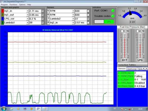Screen dimensions: 148x111
Task: Click the 0-4,0 bar pressure type cell
Action: click(x=140, y=86)
